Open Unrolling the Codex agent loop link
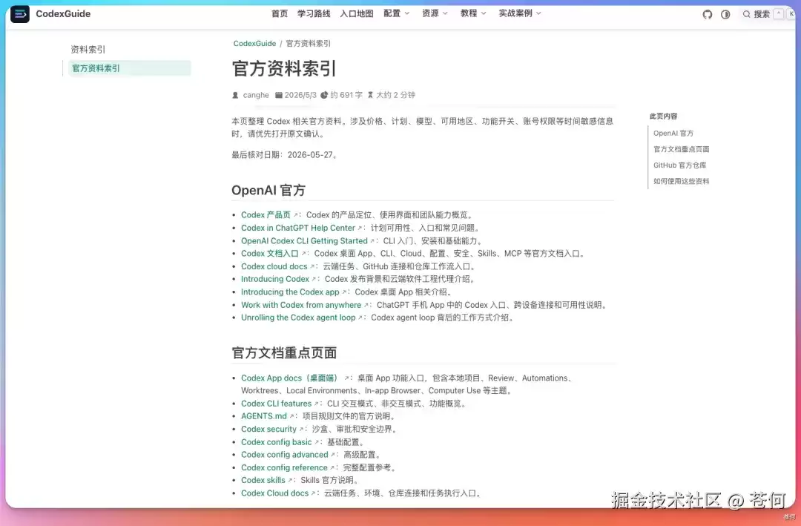801x526 pixels. 298,318
